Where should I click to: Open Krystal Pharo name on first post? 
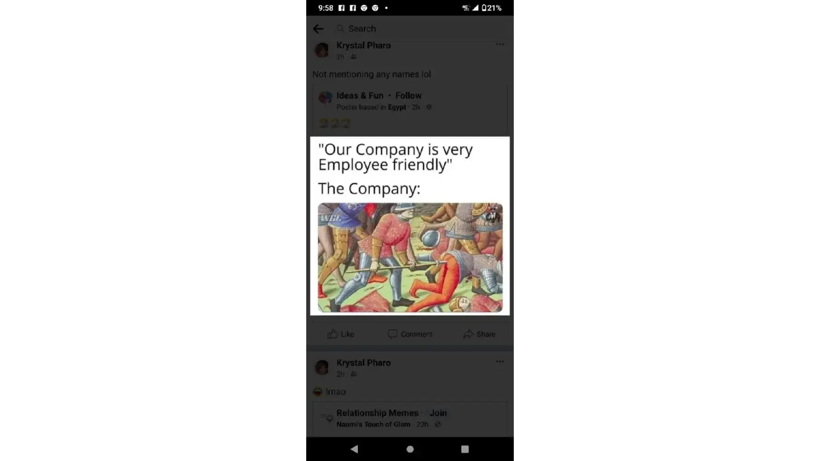363,45
